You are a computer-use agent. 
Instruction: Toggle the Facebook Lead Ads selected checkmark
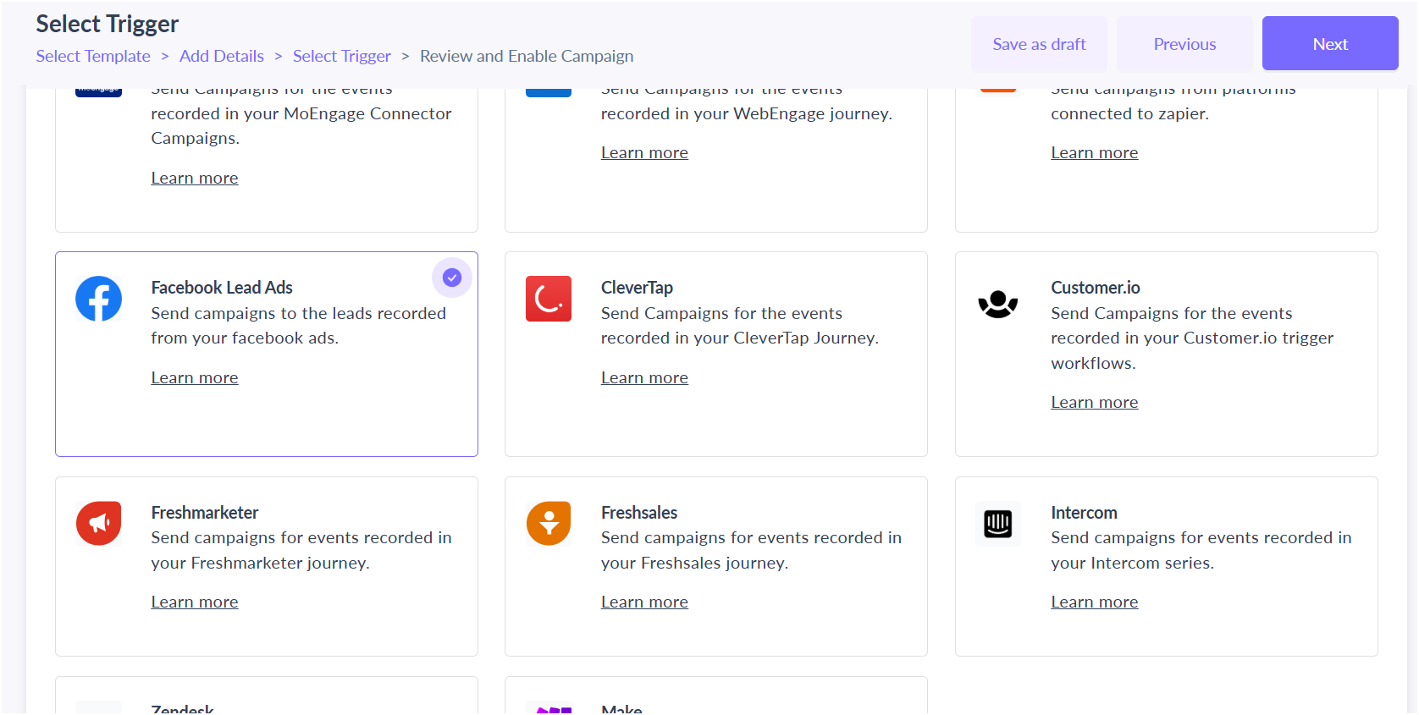(452, 278)
